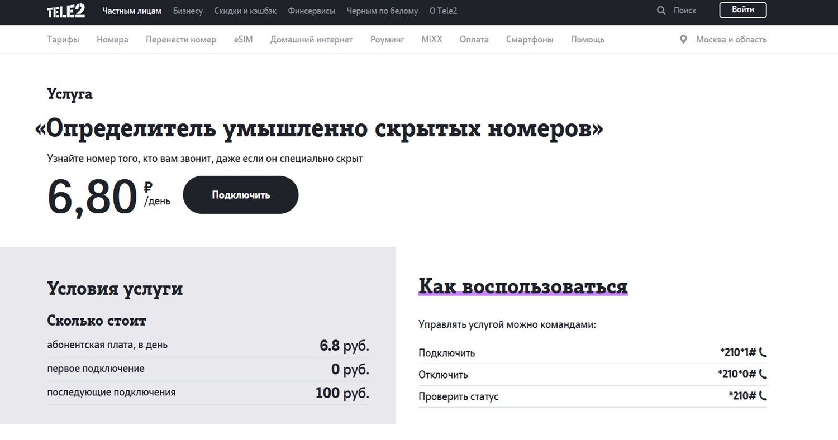Click the Проверить статус label

(458, 397)
